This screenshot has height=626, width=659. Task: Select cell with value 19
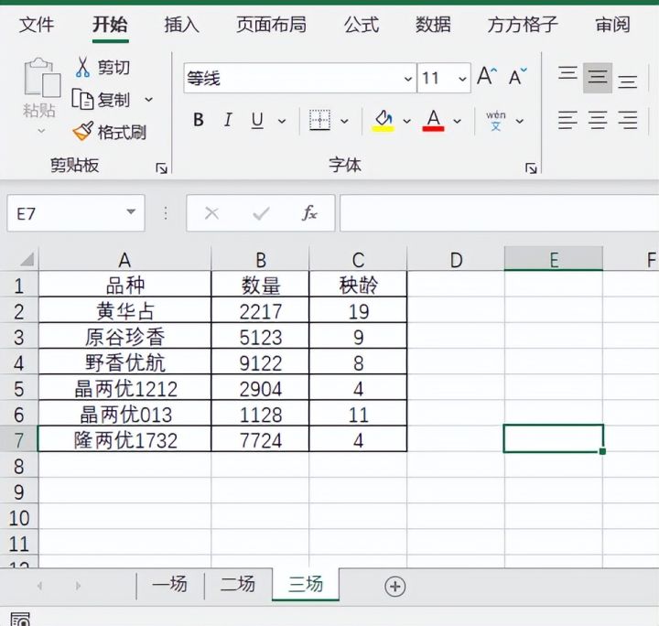(x=358, y=311)
